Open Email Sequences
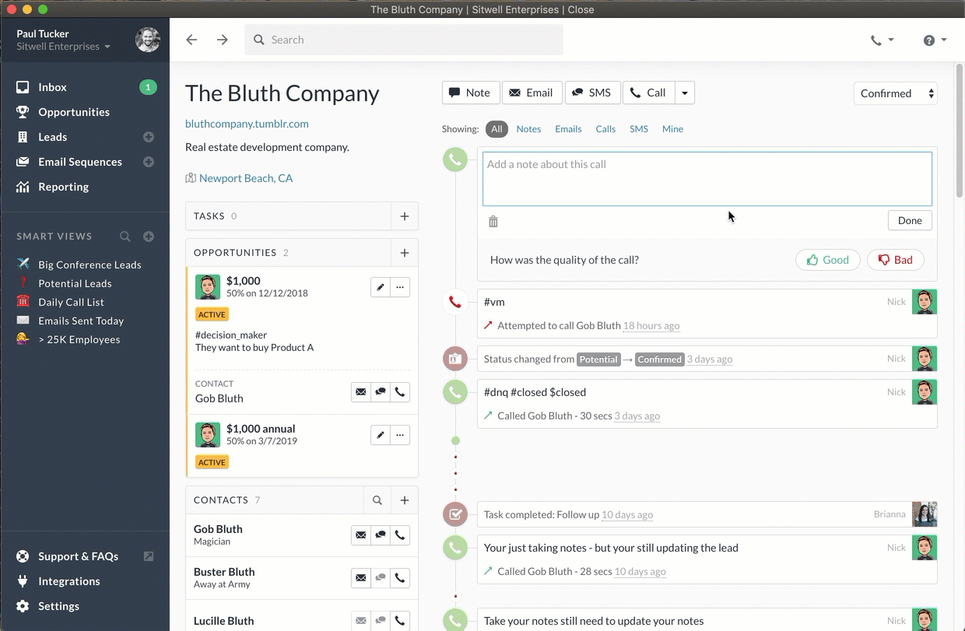Viewport: 965px width, 631px height. 80,162
